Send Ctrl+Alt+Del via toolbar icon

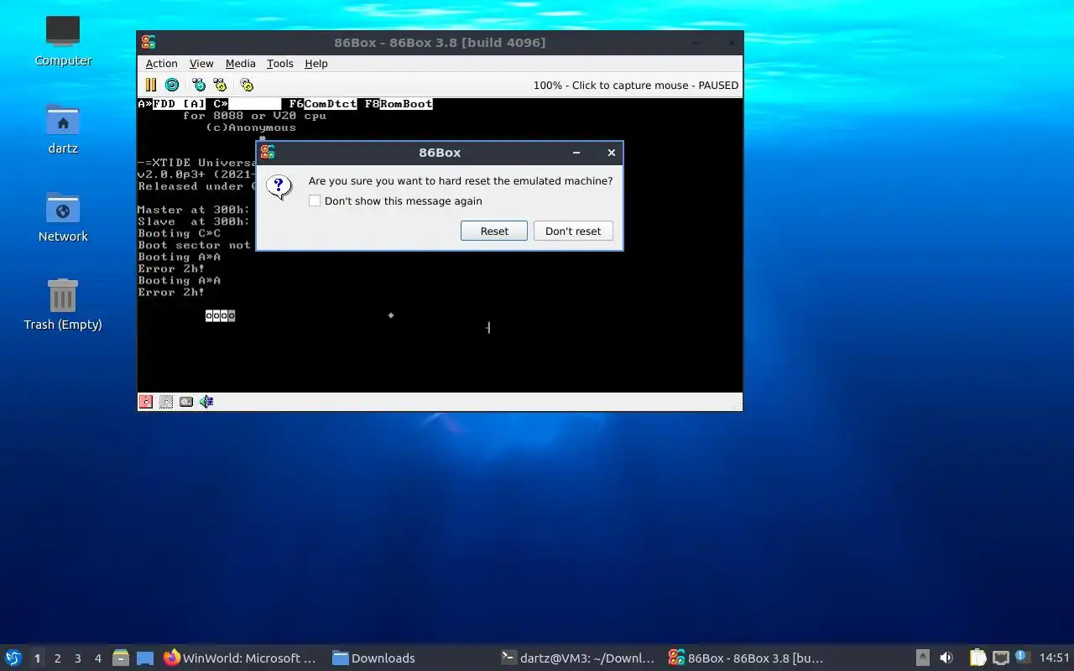pos(199,85)
